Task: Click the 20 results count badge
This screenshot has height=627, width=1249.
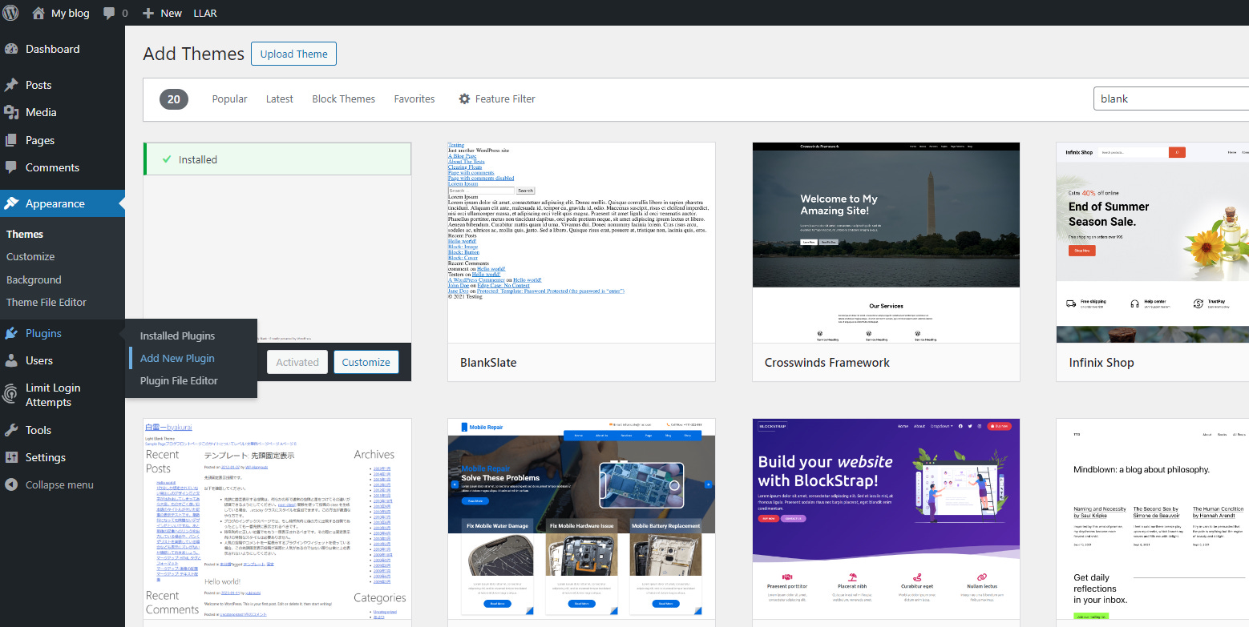Action: [174, 99]
